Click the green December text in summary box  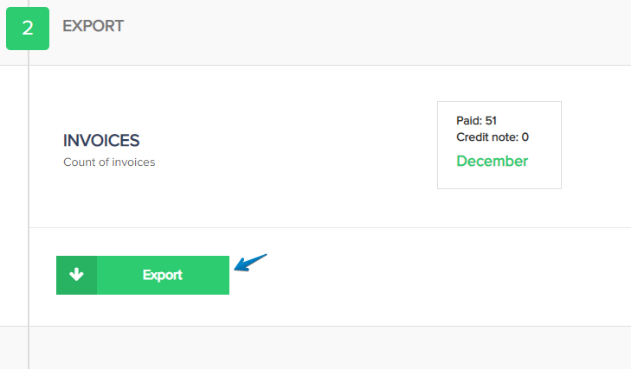point(492,162)
